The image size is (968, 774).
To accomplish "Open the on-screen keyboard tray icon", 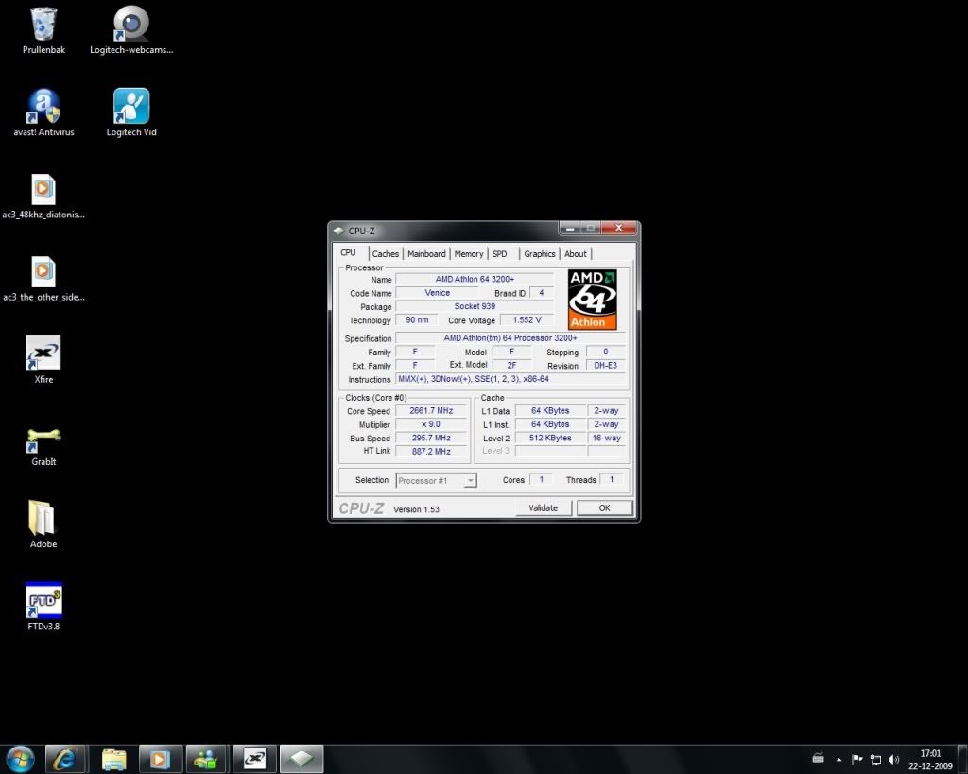I will [818, 759].
